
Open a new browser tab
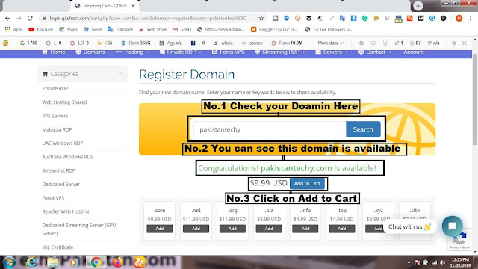(418, 6)
